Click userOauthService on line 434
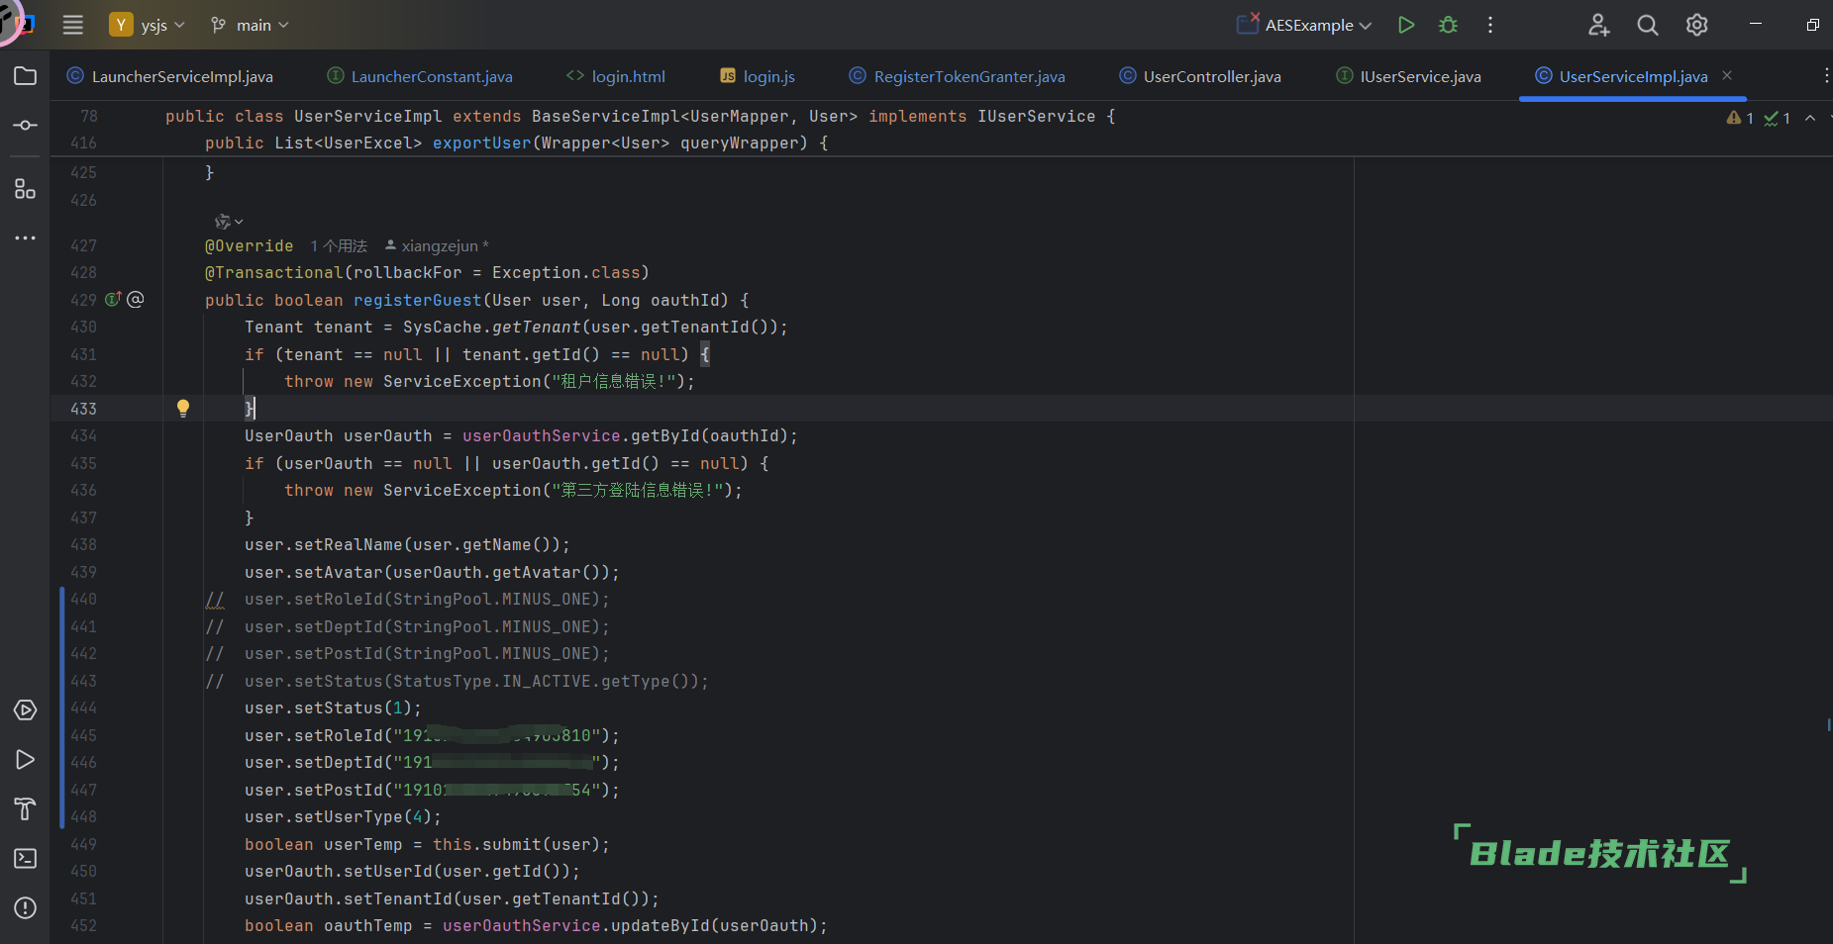The image size is (1833, 944). [542, 435]
